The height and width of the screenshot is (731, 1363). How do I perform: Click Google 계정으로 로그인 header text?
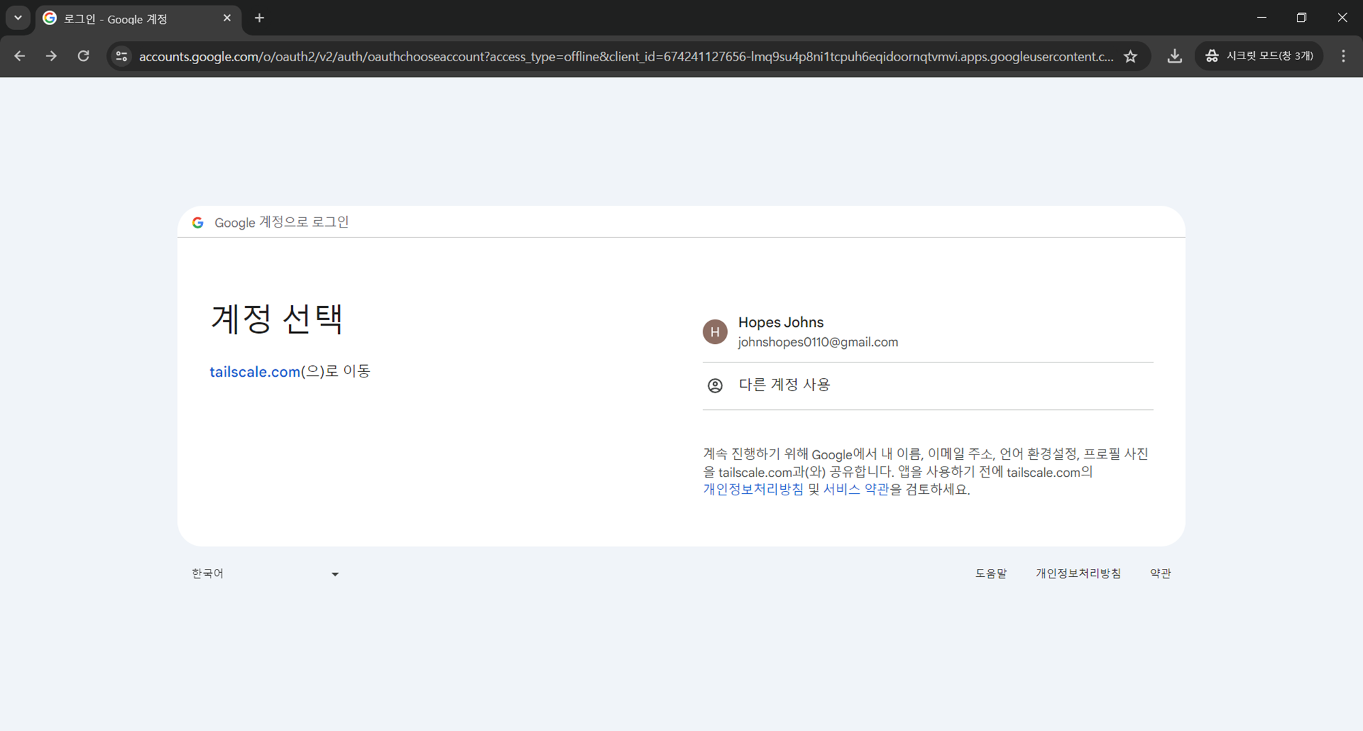[x=281, y=223]
